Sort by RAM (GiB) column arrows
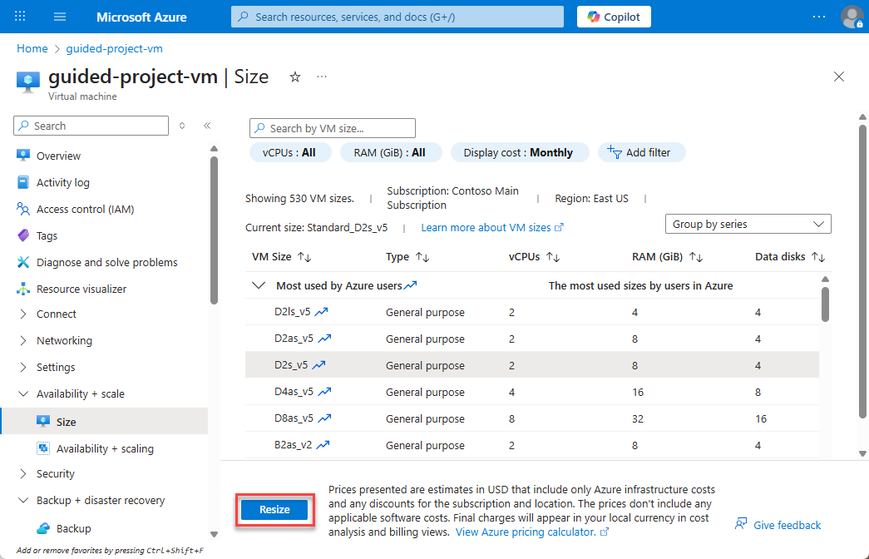This screenshot has height=559, width=869. click(x=696, y=257)
